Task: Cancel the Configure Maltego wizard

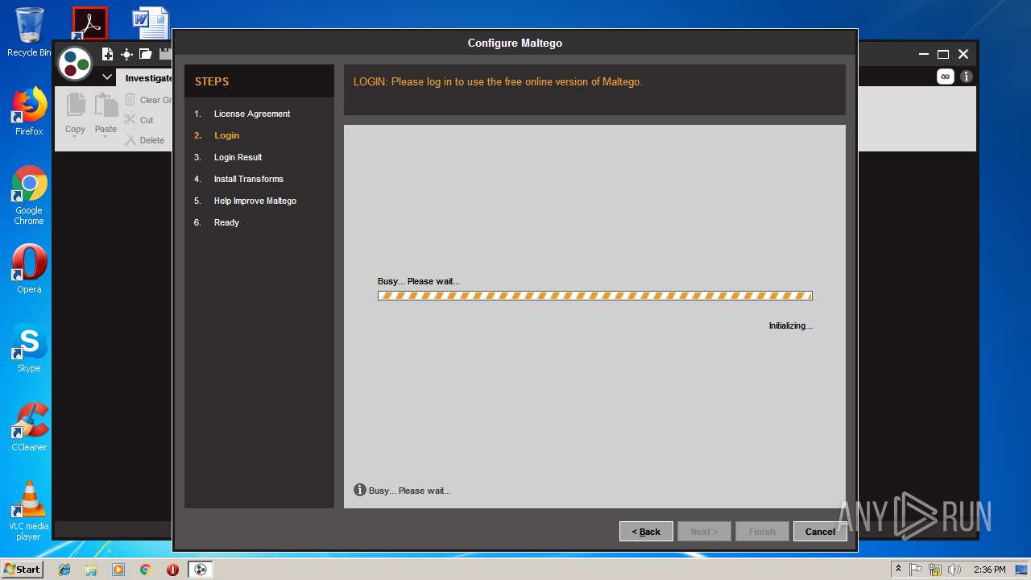Action: [820, 532]
